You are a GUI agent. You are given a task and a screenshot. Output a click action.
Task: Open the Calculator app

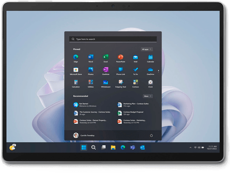point(76,84)
